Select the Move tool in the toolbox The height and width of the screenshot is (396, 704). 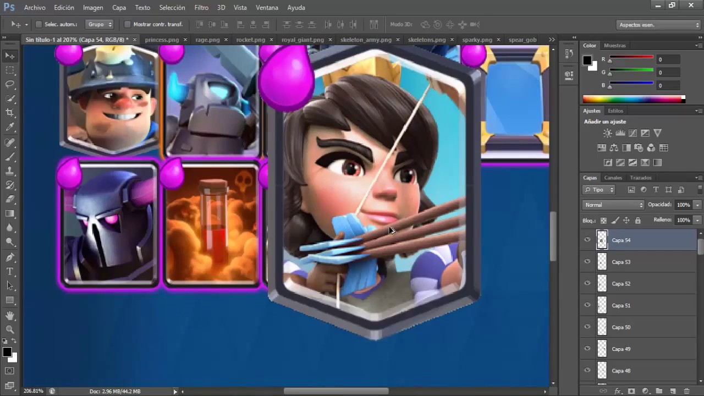click(10, 56)
